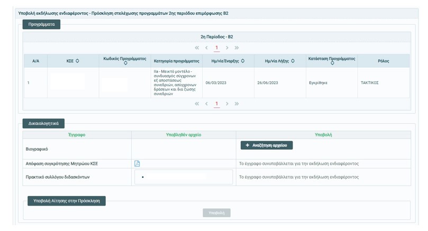428x231 pixels.
Task: Open the PDF for Απόφαση συγκρότησης Μητρώου ΚΣΕ
Action: coord(137,164)
